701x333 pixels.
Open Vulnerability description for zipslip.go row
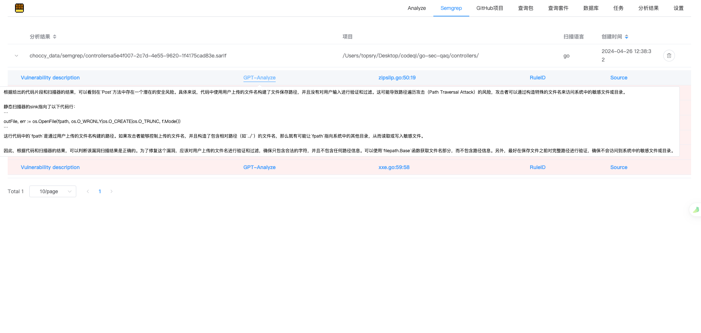(x=50, y=78)
